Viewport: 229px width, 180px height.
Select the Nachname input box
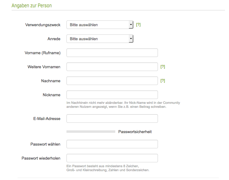[112, 81]
